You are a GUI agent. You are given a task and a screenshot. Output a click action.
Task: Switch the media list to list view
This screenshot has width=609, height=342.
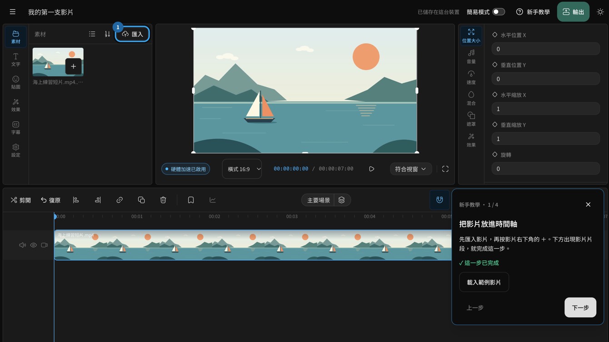(x=92, y=34)
